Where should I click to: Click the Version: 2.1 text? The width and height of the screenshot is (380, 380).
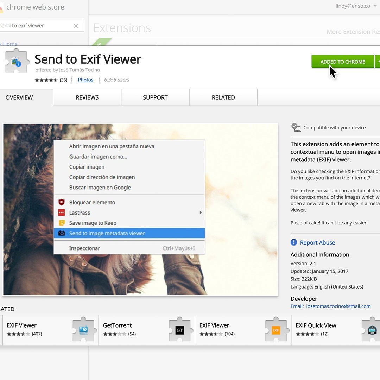coord(303,264)
